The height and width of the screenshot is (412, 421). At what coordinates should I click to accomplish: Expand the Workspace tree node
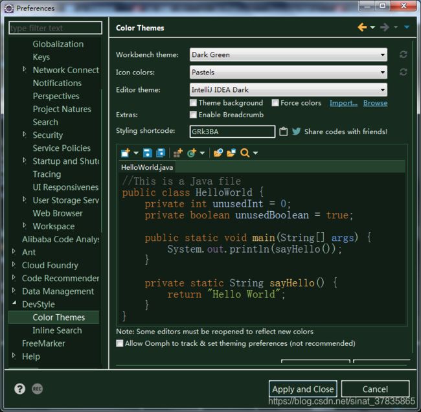[25, 225]
